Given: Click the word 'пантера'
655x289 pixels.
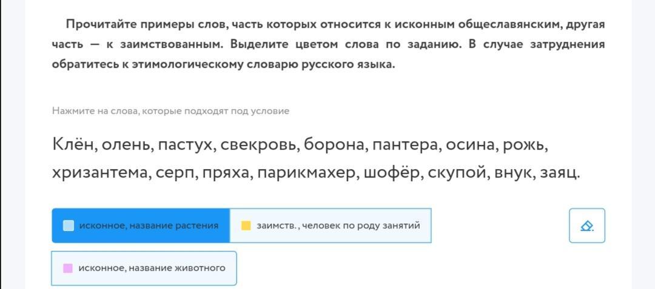Looking at the screenshot, I should 405,145.
